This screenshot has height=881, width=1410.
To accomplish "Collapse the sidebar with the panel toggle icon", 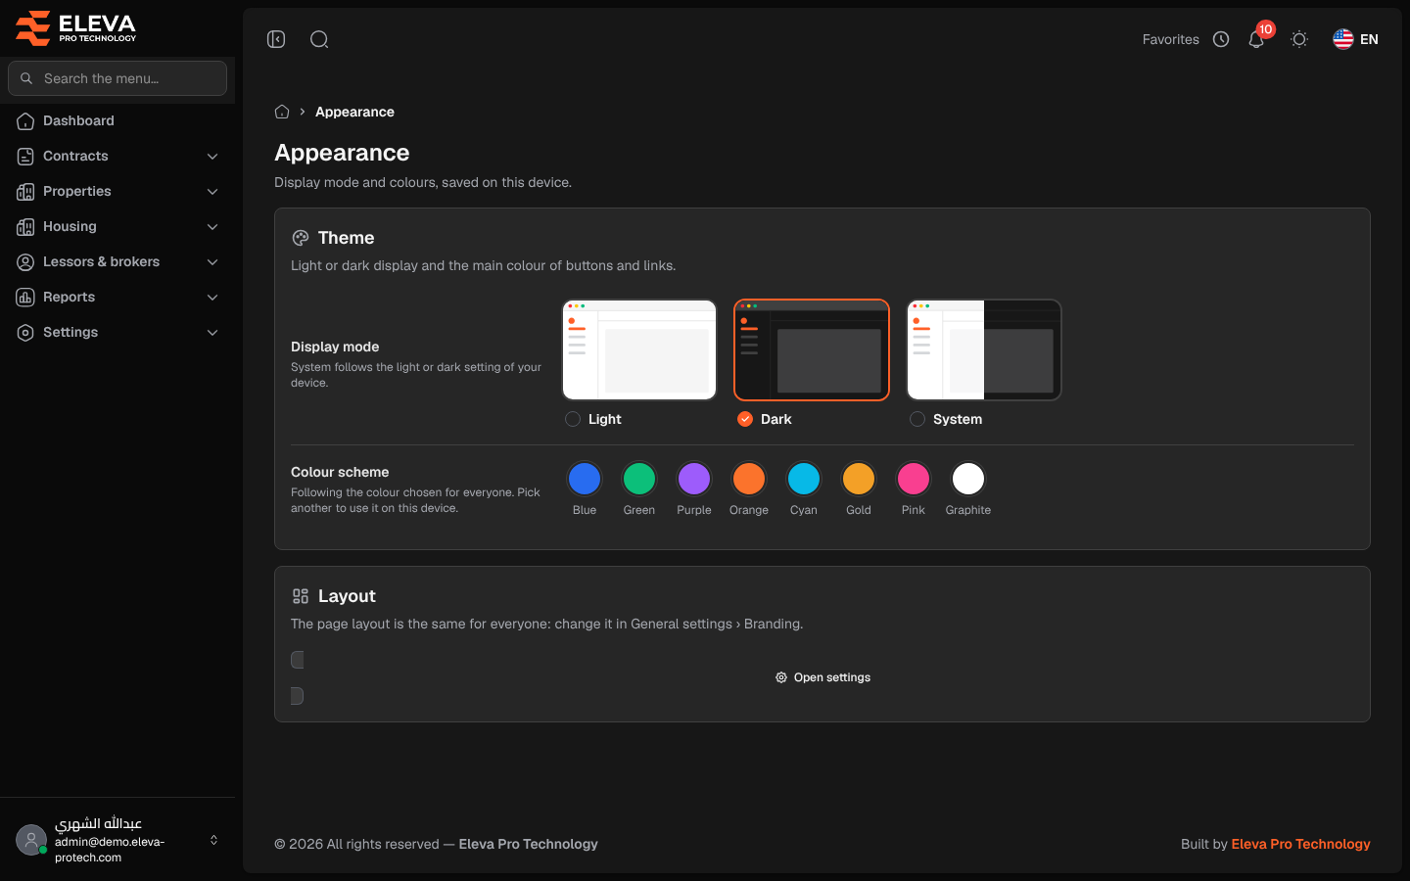I will pyautogui.click(x=276, y=39).
